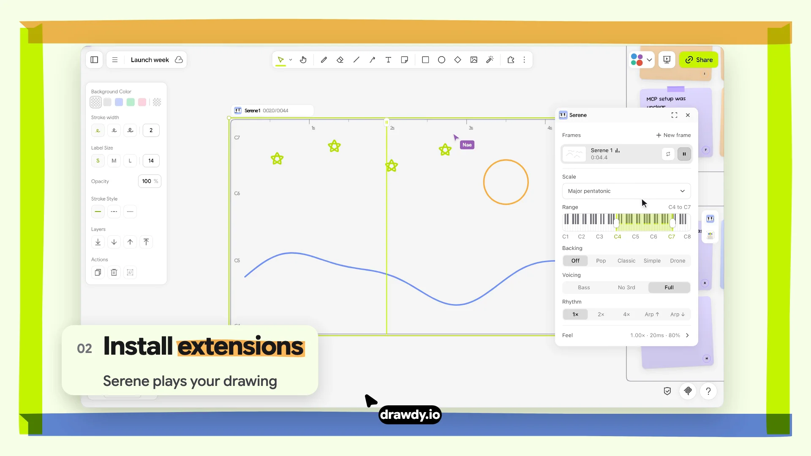The image size is (811, 456).
Task: Expand the collaborators avatar dropdown
Action: (649, 60)
